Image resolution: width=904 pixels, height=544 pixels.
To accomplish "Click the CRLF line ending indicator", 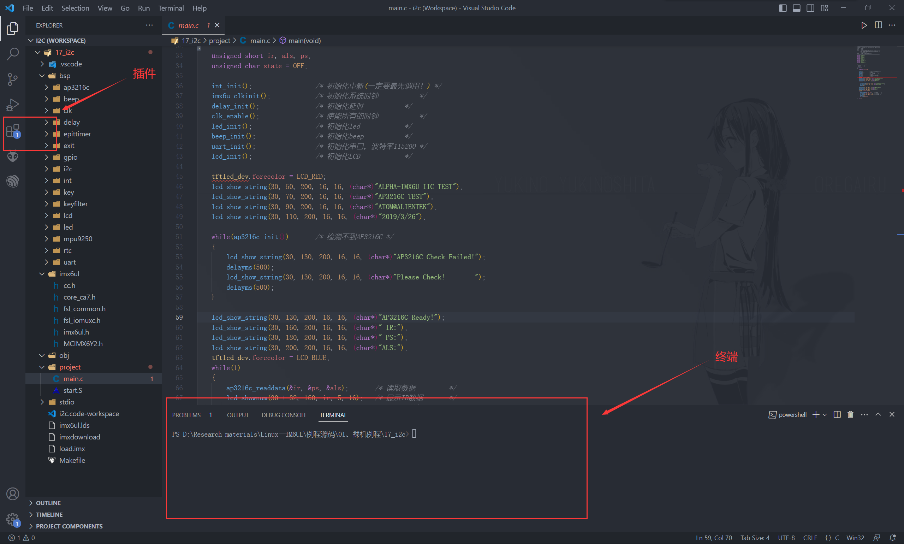I will (810, 538).
